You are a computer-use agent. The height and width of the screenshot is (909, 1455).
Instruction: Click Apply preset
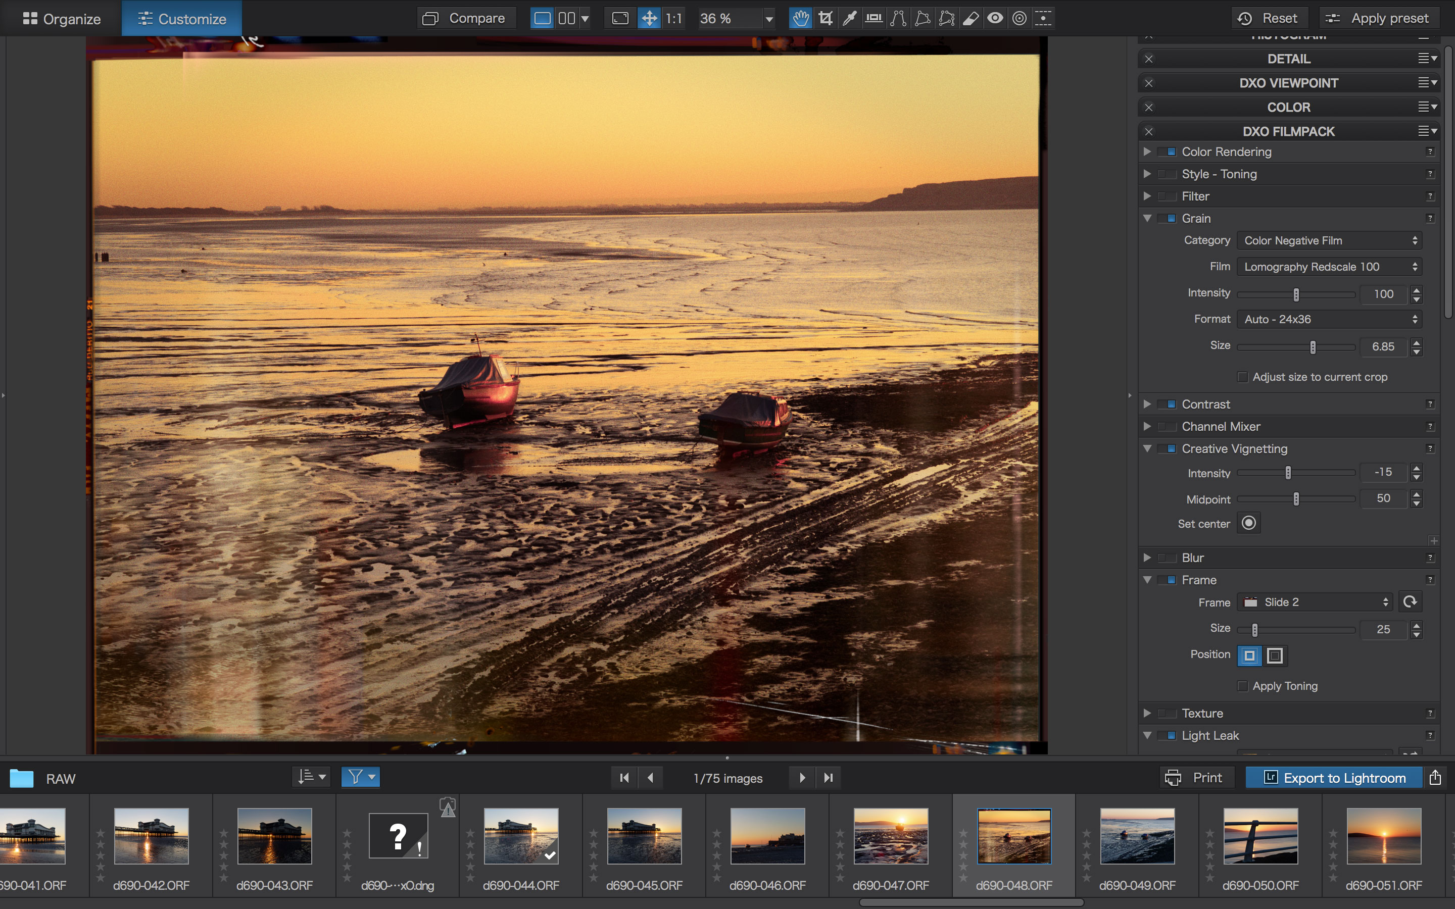click(x=1379, y=19)
